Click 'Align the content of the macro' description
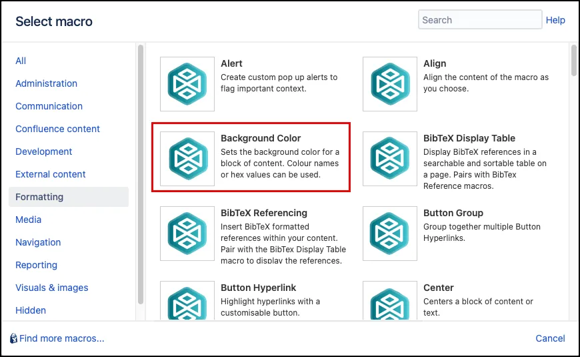Viewport: 580px width, 357px height. pyautogui.click(x=486, y=83)
